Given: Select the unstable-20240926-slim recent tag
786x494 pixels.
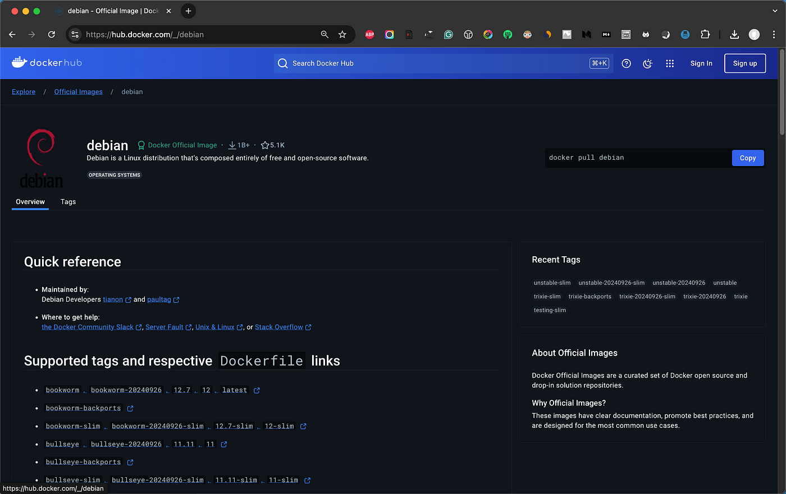Looking at the screenshot, I should [611, 283].
